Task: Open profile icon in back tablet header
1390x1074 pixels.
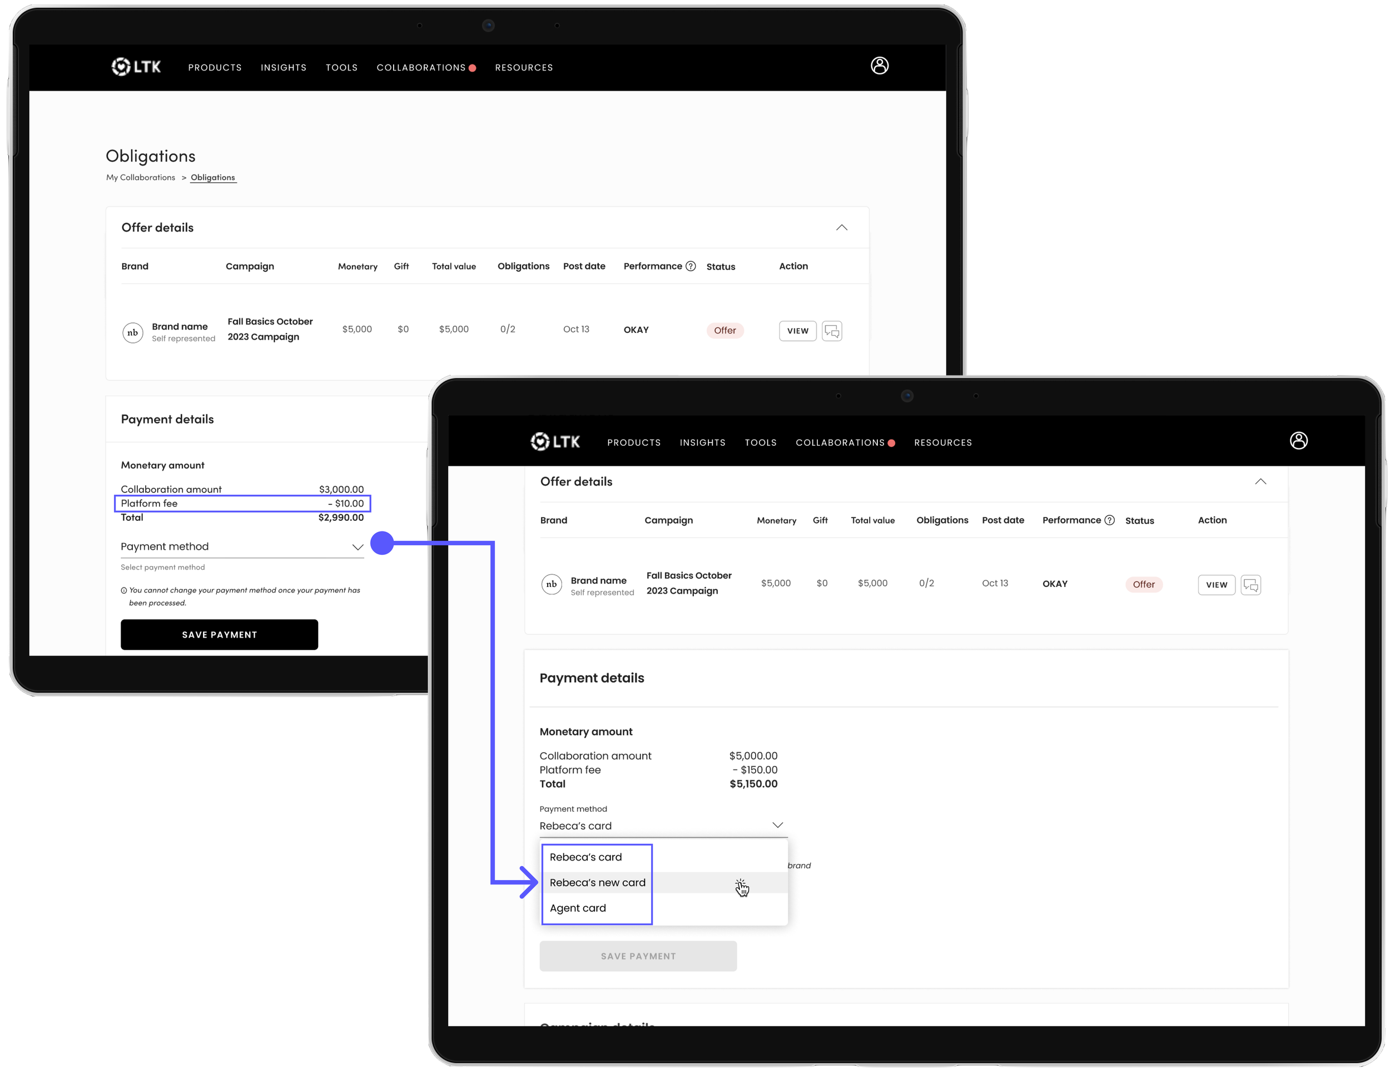Action: pos(880,66)
